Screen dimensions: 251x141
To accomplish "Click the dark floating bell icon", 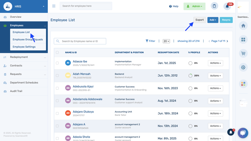I will (231, 132).
